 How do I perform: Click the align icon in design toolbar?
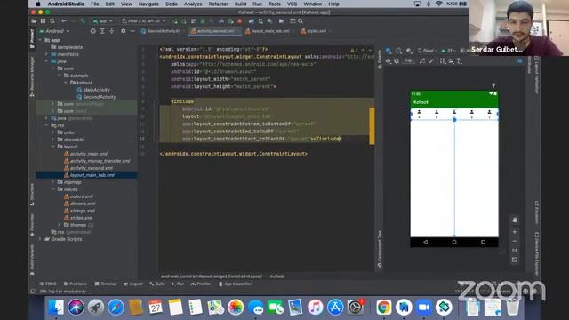[451, 61]
